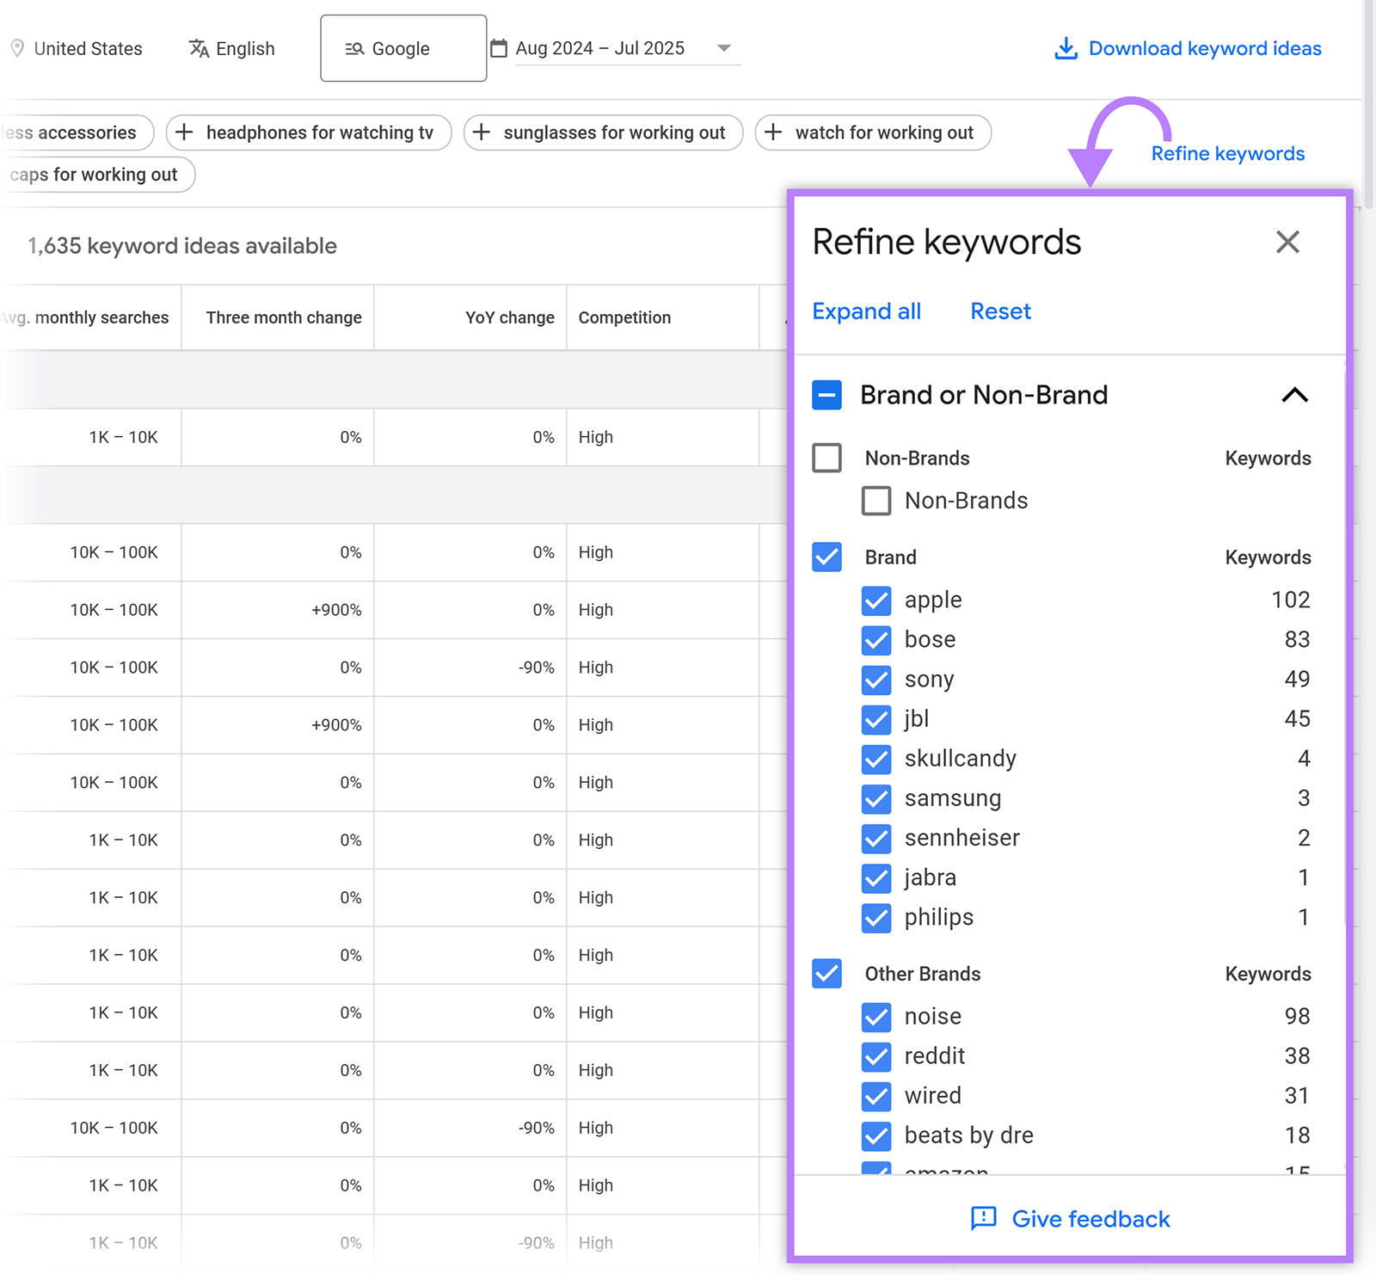Close the Refine keywords panel with the X
This screenshot has height=1280, width=1376.
tap(1287, 242)
